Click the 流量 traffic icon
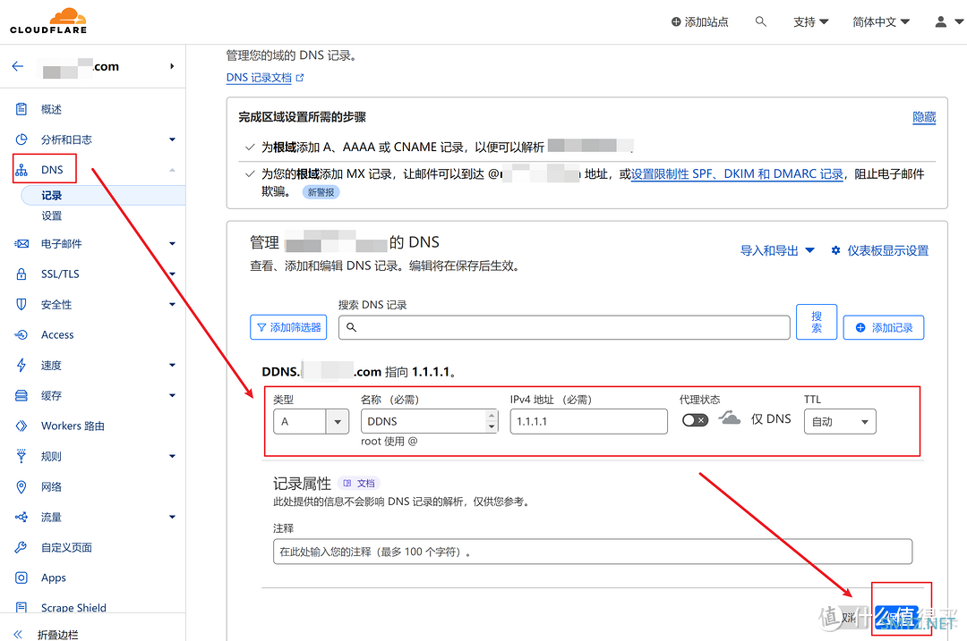The image size is (967, 641). 21,518
